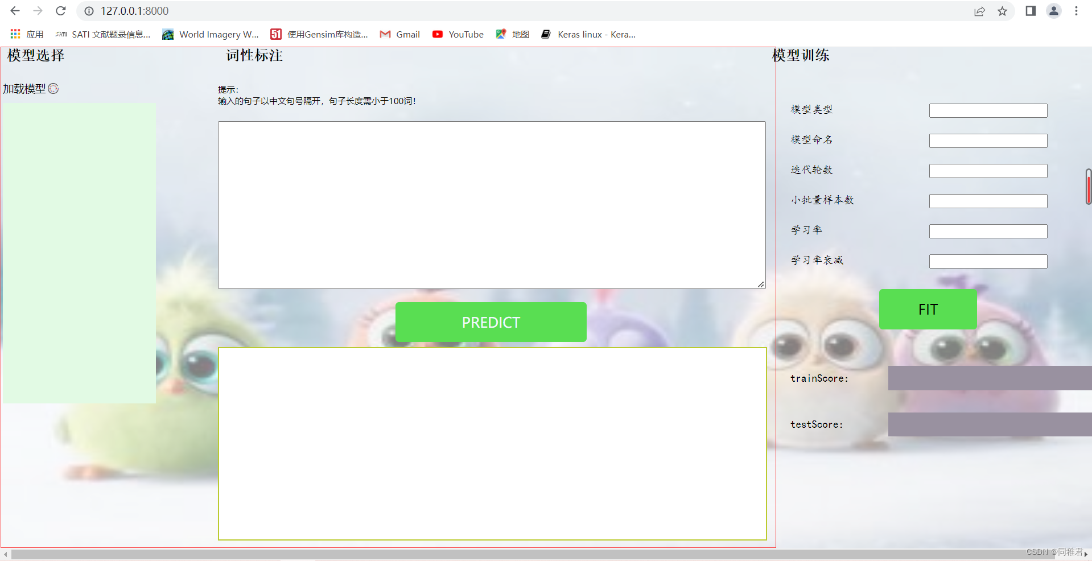The width and height of the screenshot is (1092, 561).
Task: Click the PREDICT button
Action: pos(491,322)
